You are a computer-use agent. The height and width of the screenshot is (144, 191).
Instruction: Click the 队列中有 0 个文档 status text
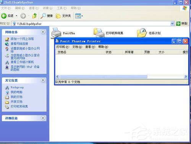(68, 82)
